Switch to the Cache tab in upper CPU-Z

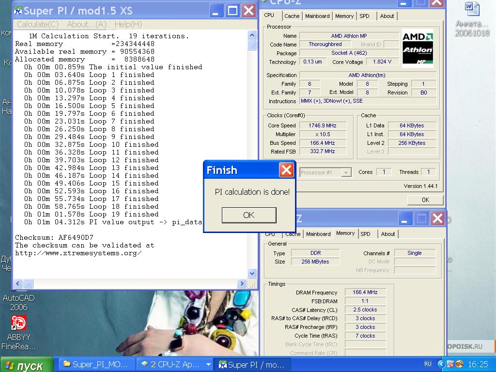coord(292,16)
